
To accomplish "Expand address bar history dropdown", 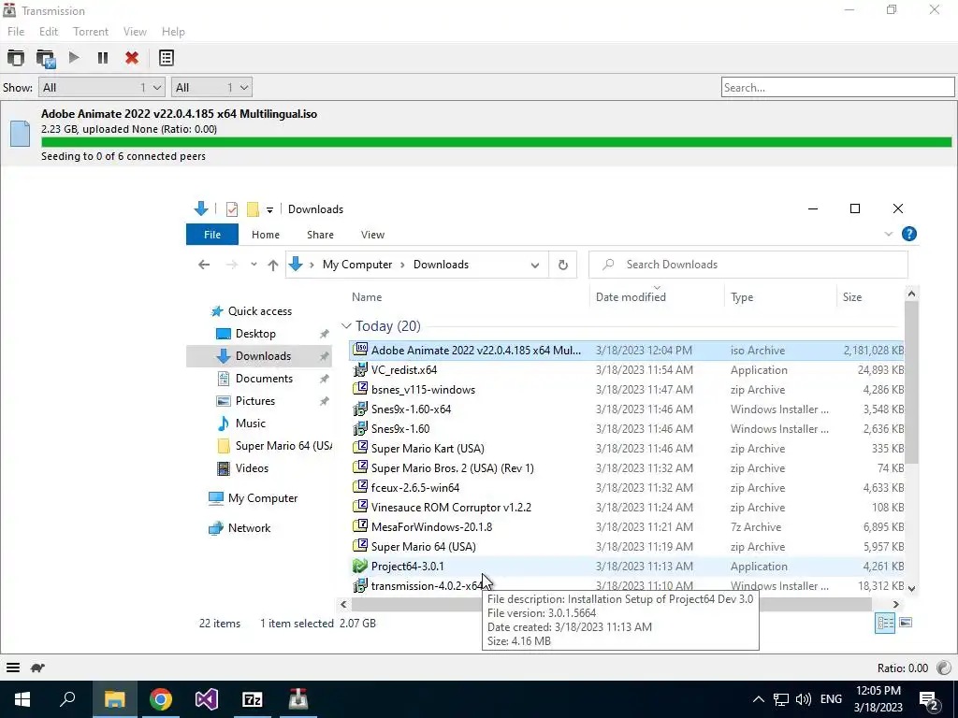I will point(534,265).
